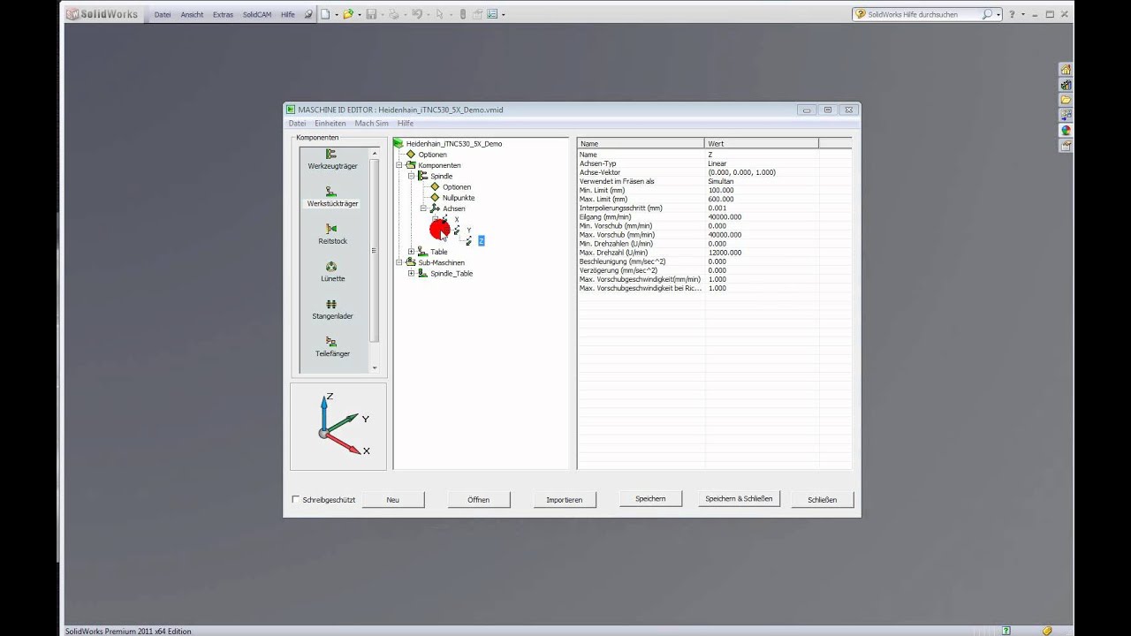
Task: Collapse the Achsen tree node
Action: click(423, 208)
